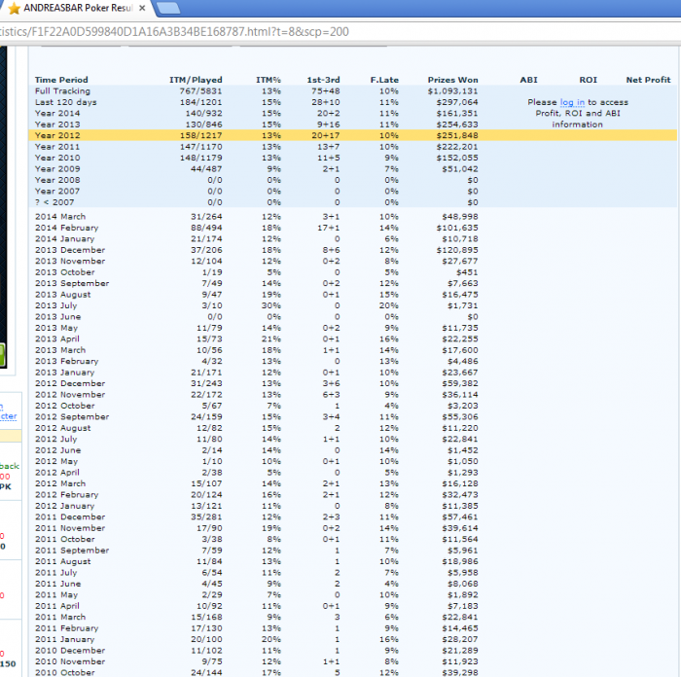The height and width of the screenshot is (677, 681).
Task: Follow the log in link
Action: 572,102
